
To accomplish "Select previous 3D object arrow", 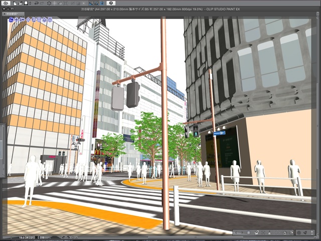I will click(x=236, y=232).
